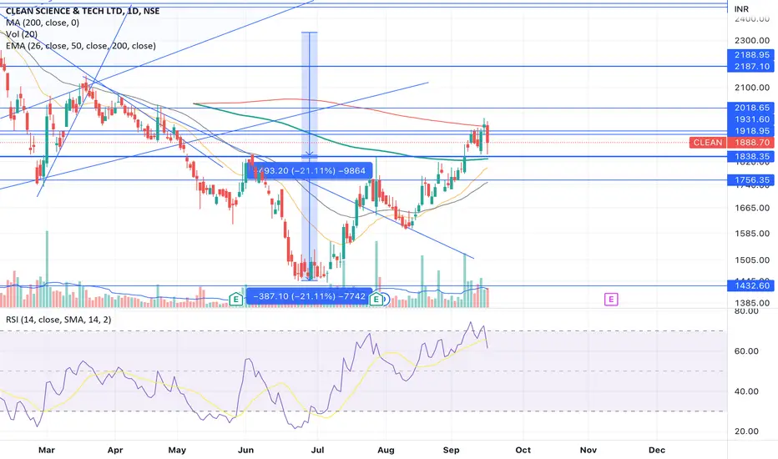Click the Aug label on time axis

pyautogui.click(x=386, y=450)
